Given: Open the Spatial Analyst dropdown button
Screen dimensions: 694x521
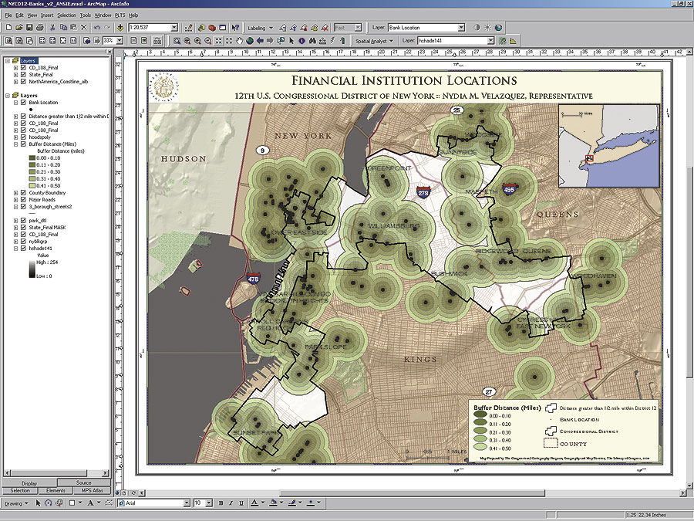Looking at the screenshot, I should (x=374, y=40).
